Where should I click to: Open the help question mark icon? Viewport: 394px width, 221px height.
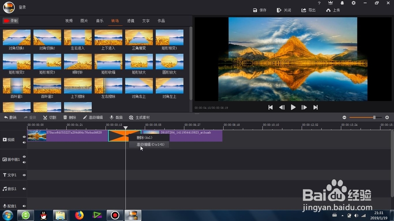(x=319, y=3)
